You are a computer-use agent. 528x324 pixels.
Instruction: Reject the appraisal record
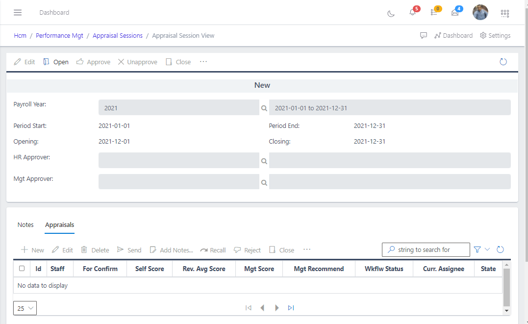[247, 250]
